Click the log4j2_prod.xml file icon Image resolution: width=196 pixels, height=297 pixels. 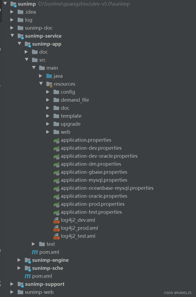56,228
